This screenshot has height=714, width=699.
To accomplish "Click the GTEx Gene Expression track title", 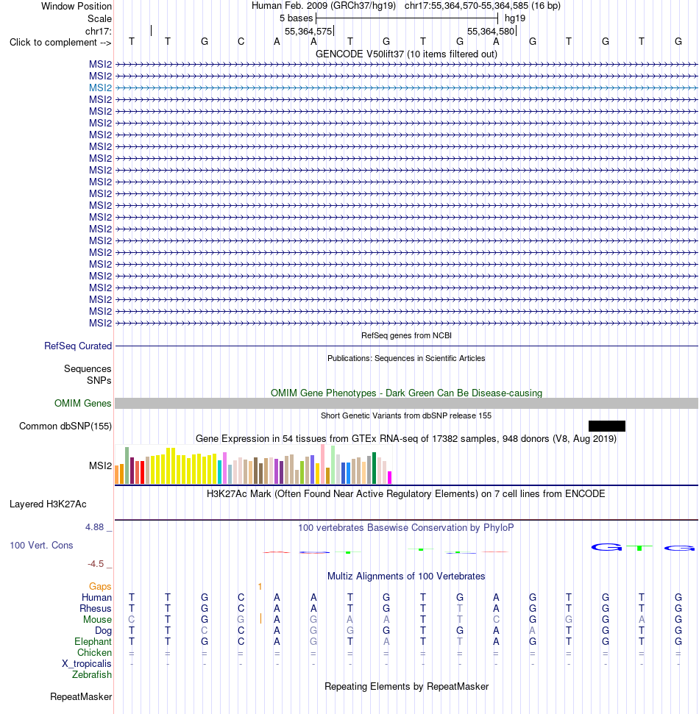I will 406,438.
